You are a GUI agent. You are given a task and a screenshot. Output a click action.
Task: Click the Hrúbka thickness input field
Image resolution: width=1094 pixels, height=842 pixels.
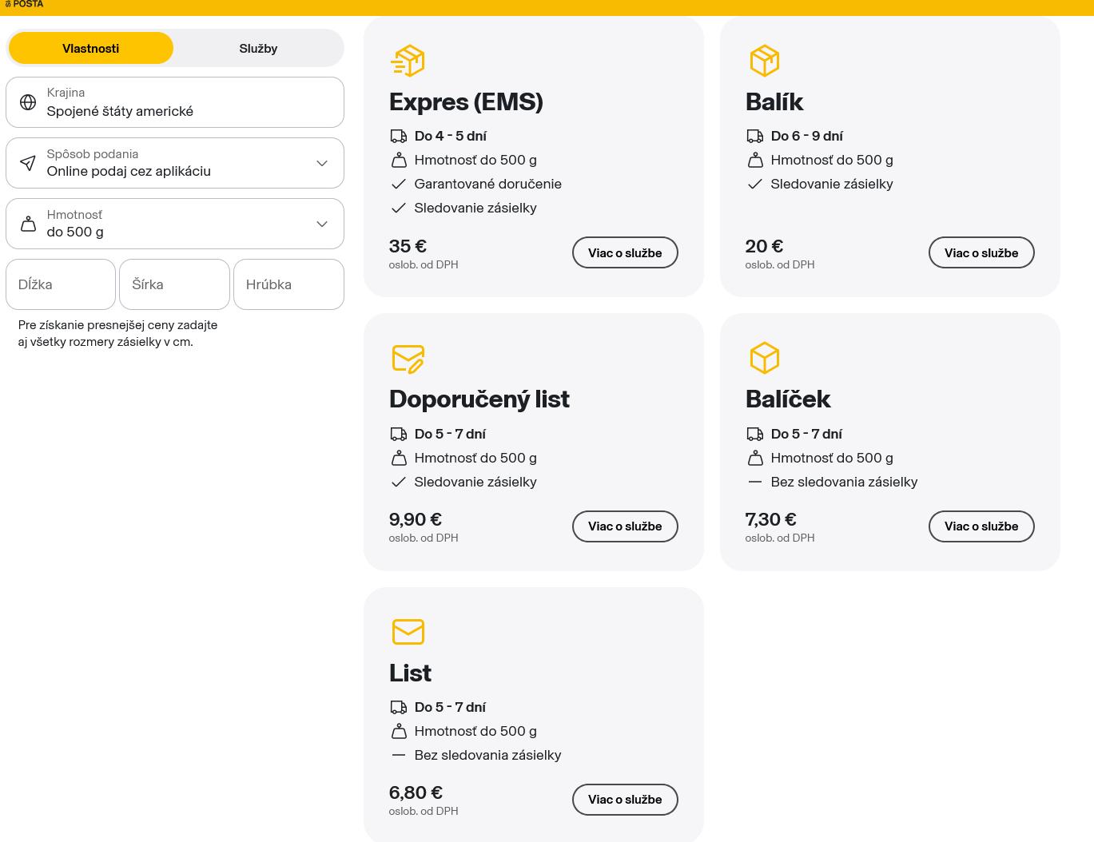(x=288, y=284)
